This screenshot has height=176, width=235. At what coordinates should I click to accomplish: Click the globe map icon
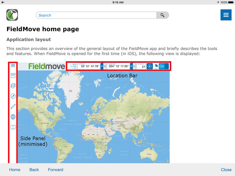(13, 117)
